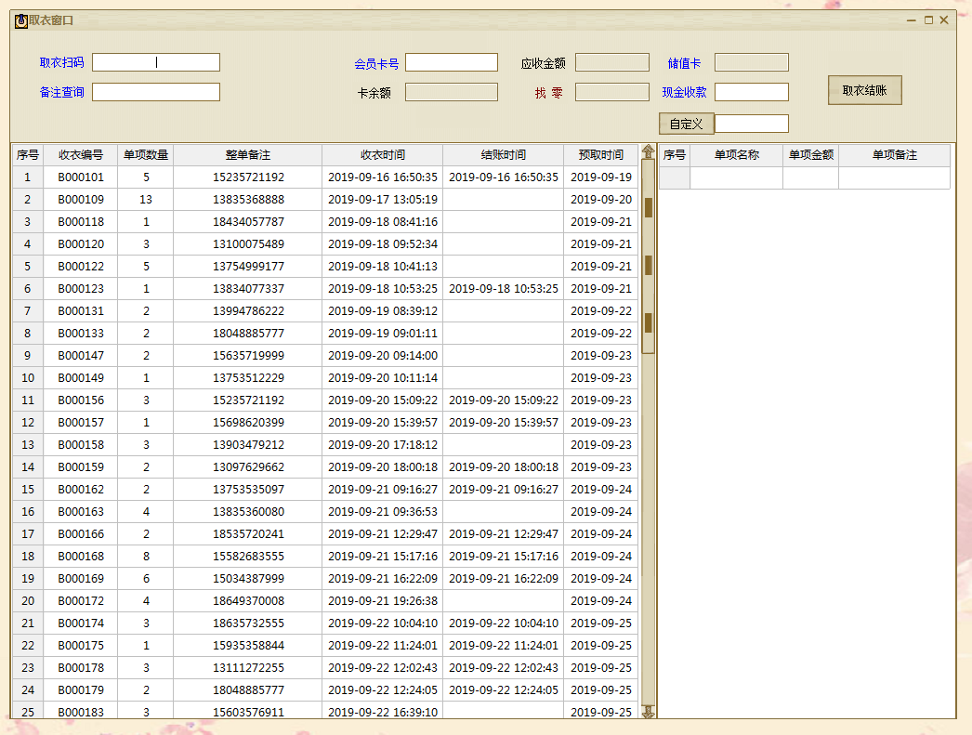
Task: Click the 储值卡 field
Action: [x=752, y=62]
